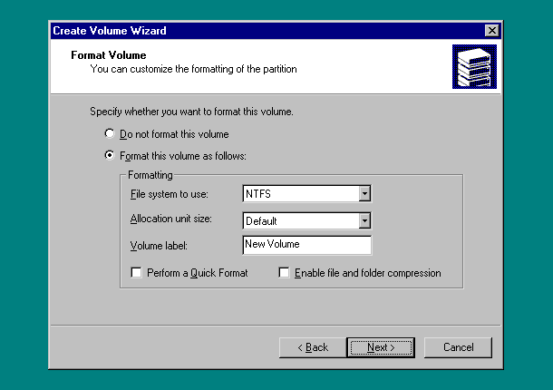Click 'You can customize the formatting' subtitle
Screen dimensions: 553x390
(193, 69)
